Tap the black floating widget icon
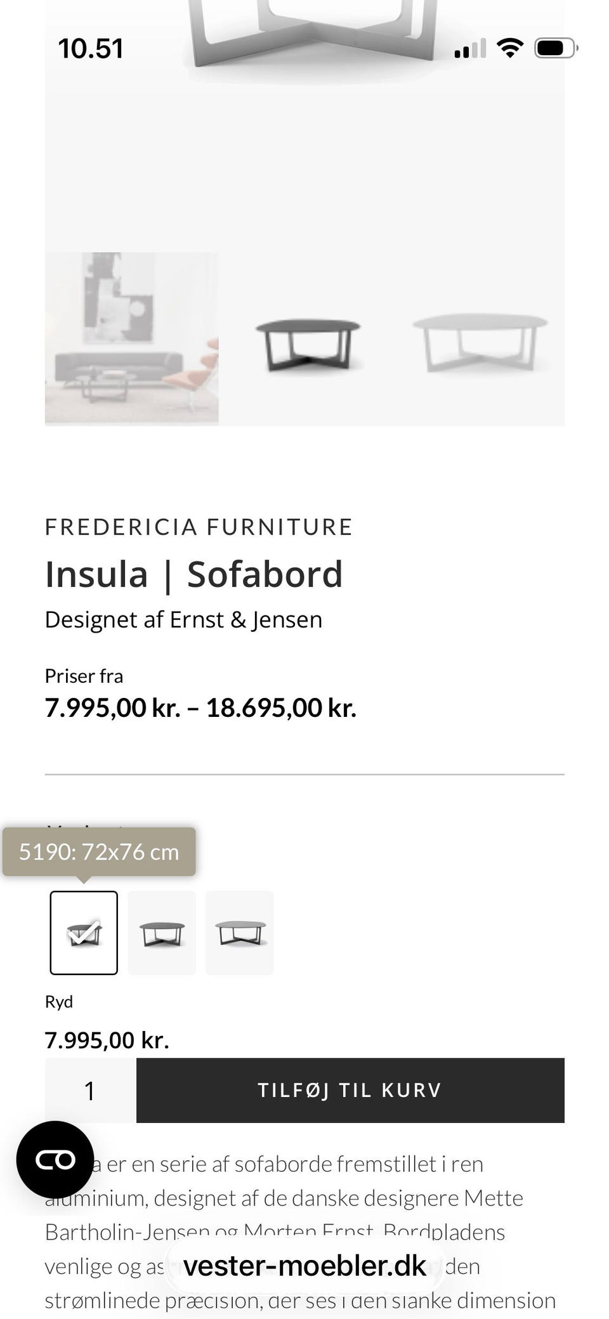609x1319 pixels. [x=55, y=1159]
